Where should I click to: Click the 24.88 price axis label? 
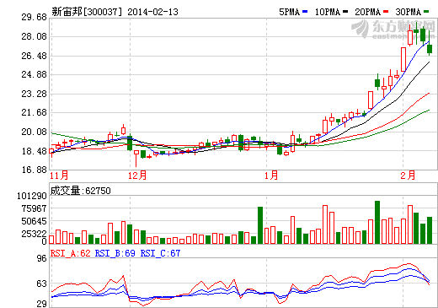point(34,74)
